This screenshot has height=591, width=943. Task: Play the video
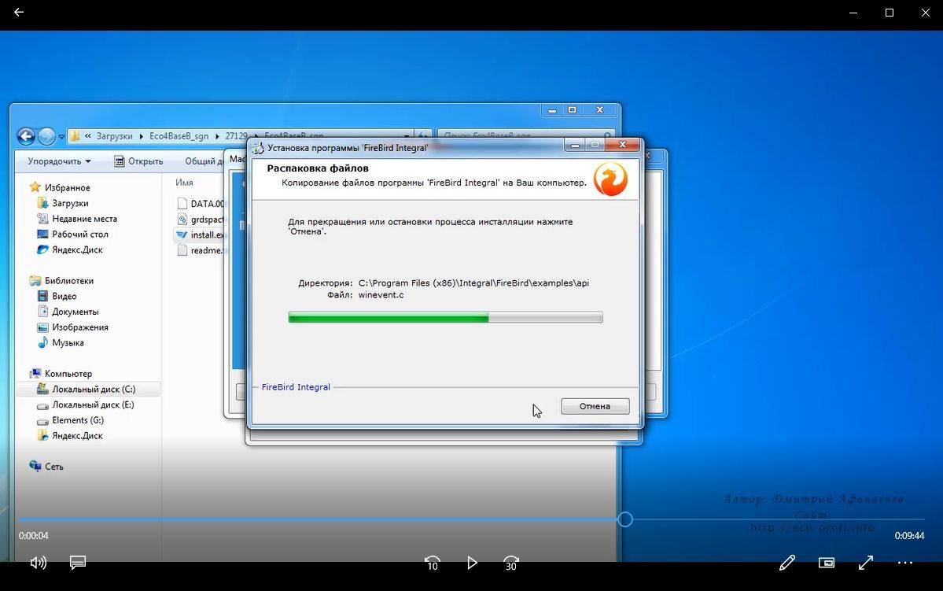[472, 563]
